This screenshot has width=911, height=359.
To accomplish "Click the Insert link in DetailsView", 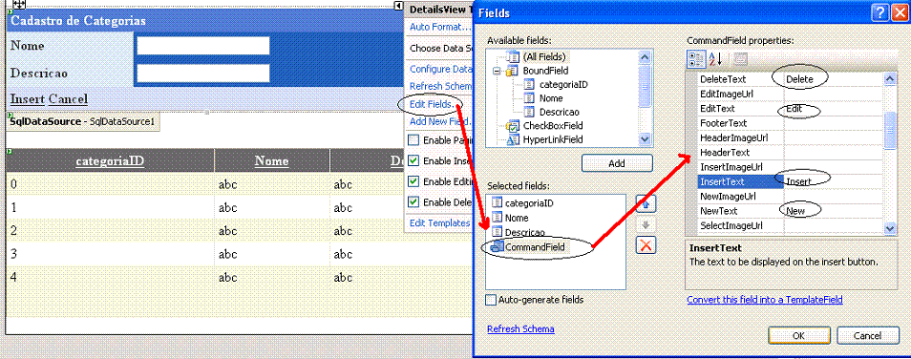I will pos(28,98).
